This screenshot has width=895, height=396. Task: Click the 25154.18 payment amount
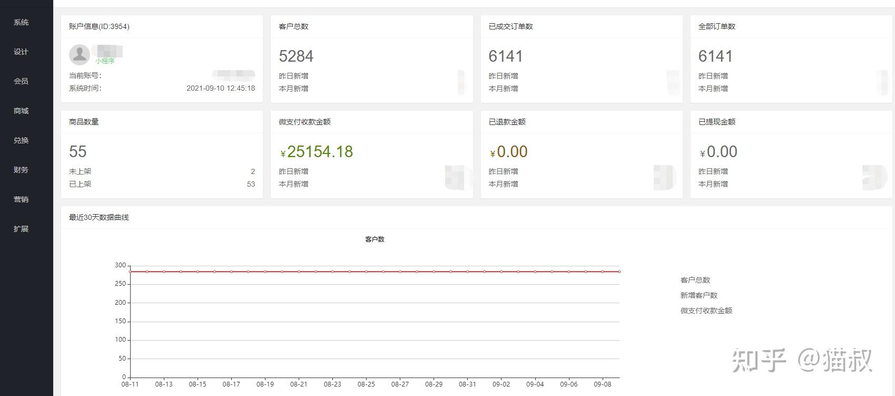[x=320, y=152]
